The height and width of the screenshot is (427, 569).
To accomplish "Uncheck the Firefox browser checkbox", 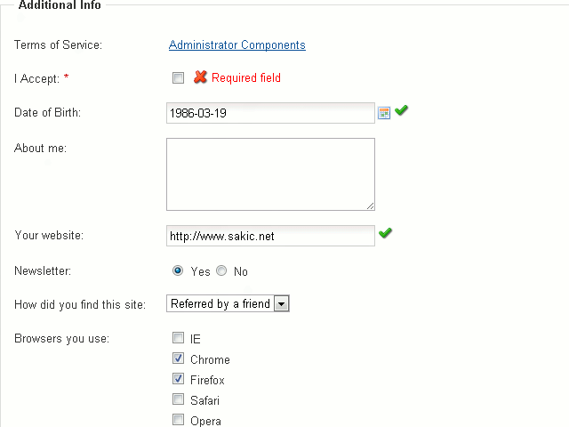I will [x=178, y=379].
